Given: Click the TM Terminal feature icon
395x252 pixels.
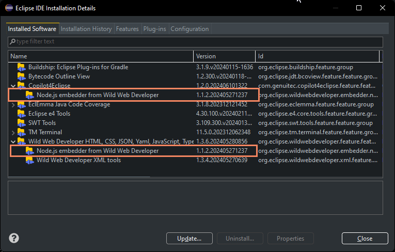Looking at the screenshot, I should 21,132.
